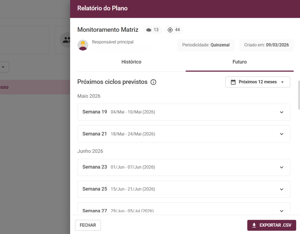This screenshot has height=234, width=300.
Task: Click the EXPORTAR .CSV button
Action: click(x=272, y=225)
